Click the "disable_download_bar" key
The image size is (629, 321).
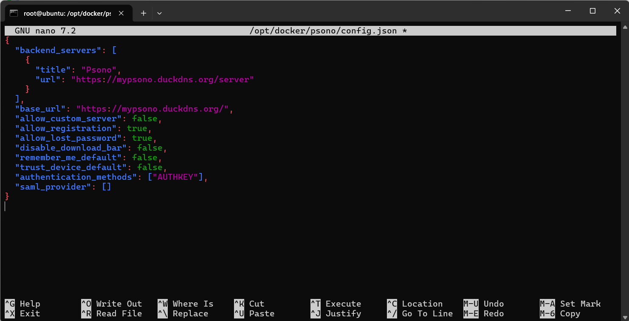[71, 148]
